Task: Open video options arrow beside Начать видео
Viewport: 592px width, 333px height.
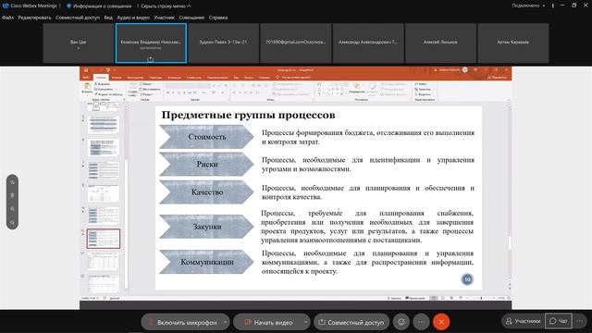Action: coord(305,322)
